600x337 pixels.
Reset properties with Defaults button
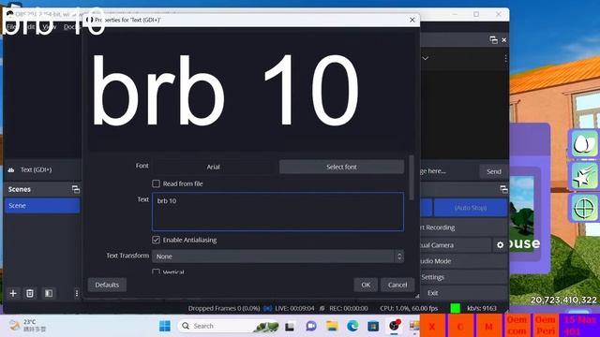(107, 285)
